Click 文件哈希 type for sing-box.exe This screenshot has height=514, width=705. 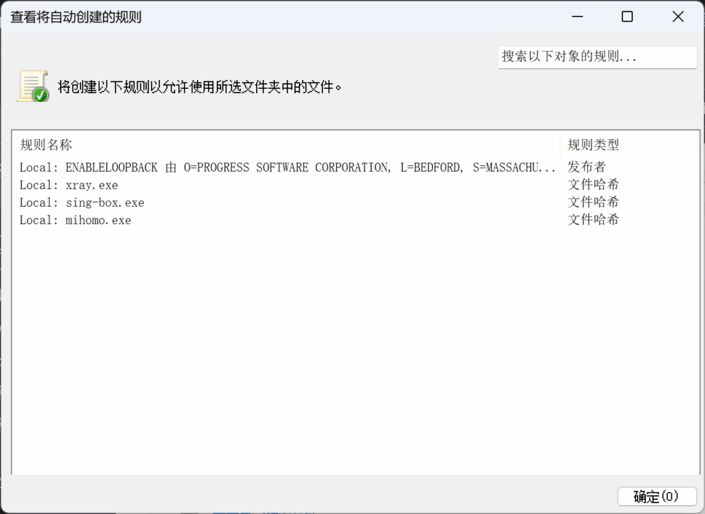pyautogui.click(x=593, y=203)
